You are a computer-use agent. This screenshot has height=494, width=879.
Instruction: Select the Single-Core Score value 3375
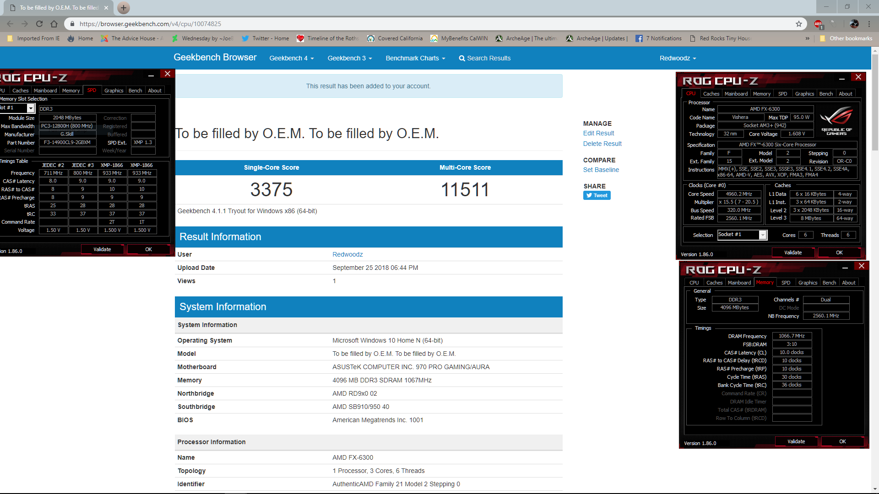coord(271,189)
